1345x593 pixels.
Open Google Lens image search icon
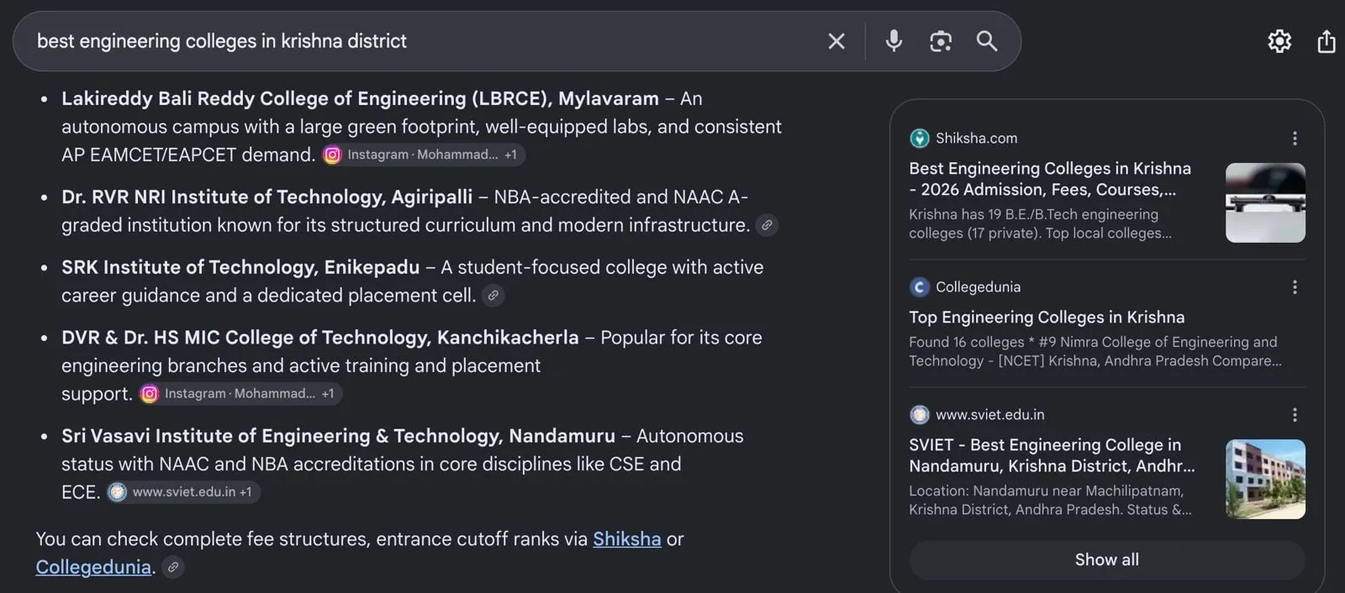(941, 41)
